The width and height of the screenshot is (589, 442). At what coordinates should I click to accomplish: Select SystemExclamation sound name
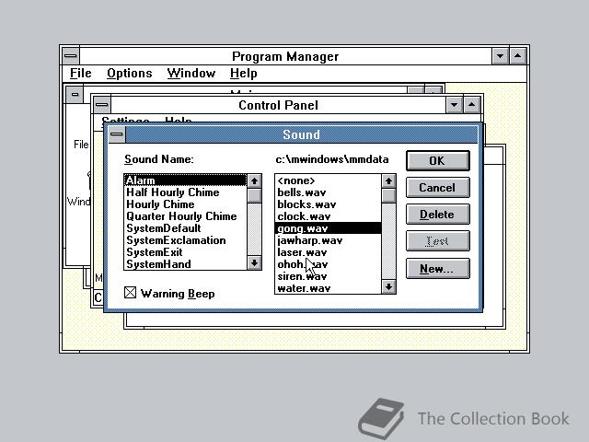tap(186, 240)
